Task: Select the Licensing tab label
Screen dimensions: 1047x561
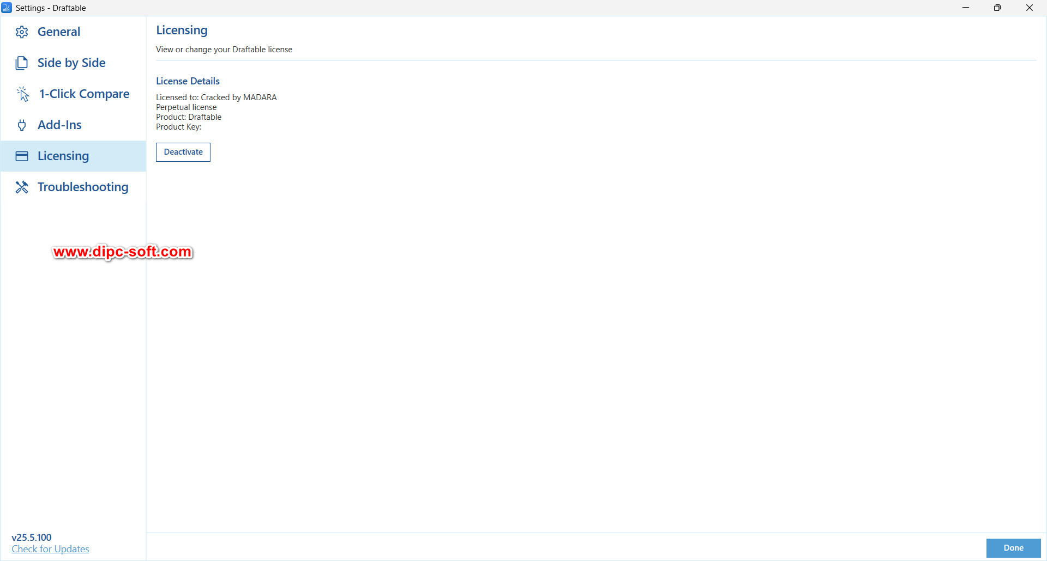Action: click(x=63, y=156)
